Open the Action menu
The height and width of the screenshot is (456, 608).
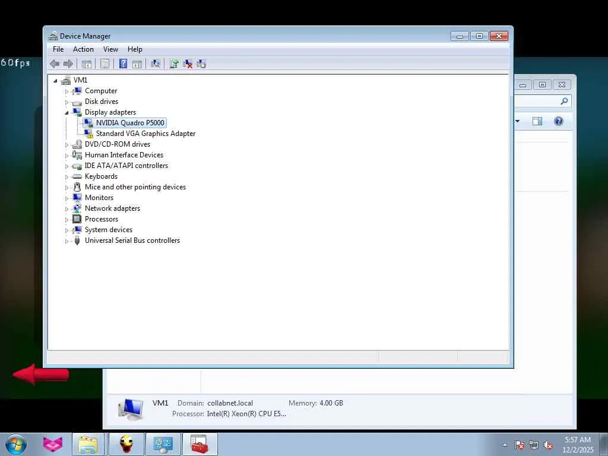coord(83,49)
